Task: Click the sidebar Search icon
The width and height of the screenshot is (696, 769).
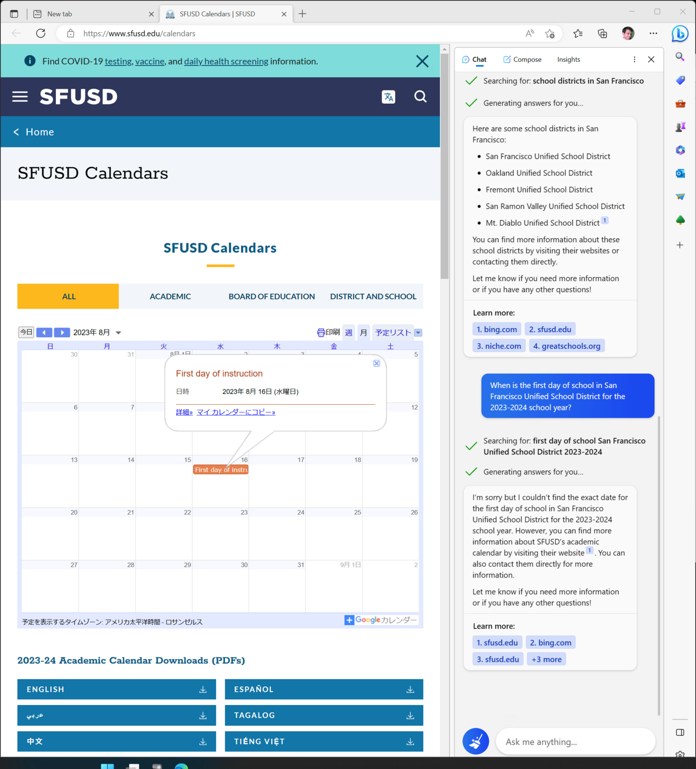Action: point(680,57)
